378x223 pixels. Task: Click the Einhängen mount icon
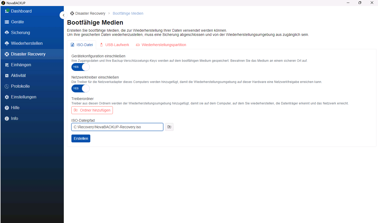pos(7,65)
